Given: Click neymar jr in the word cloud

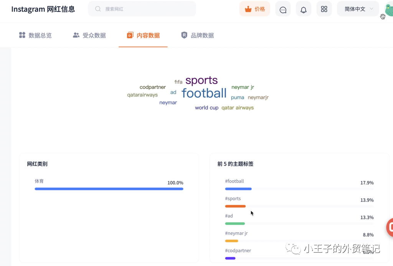Looking at the screenshot, I should click(x=243, y=87).
